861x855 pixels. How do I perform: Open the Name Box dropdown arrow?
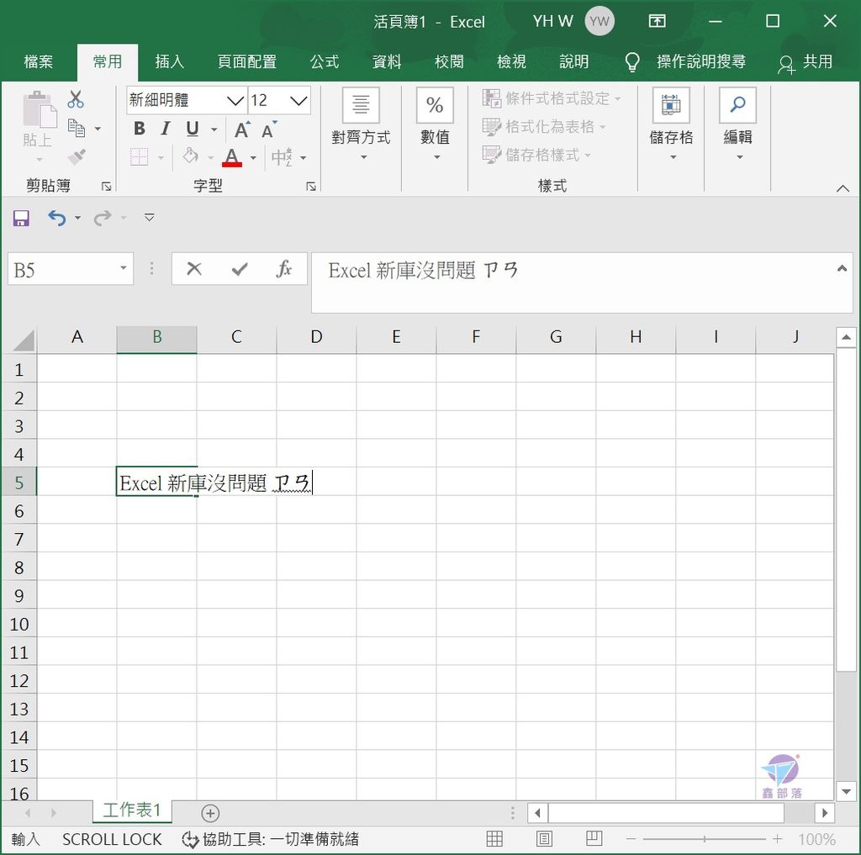(x=124, y=268)
